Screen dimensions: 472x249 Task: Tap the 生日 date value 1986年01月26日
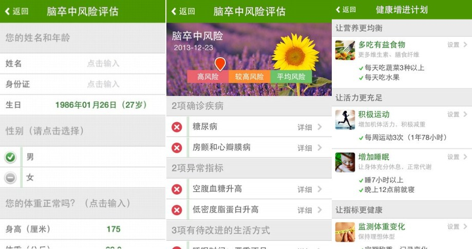(x=86, y=105)
